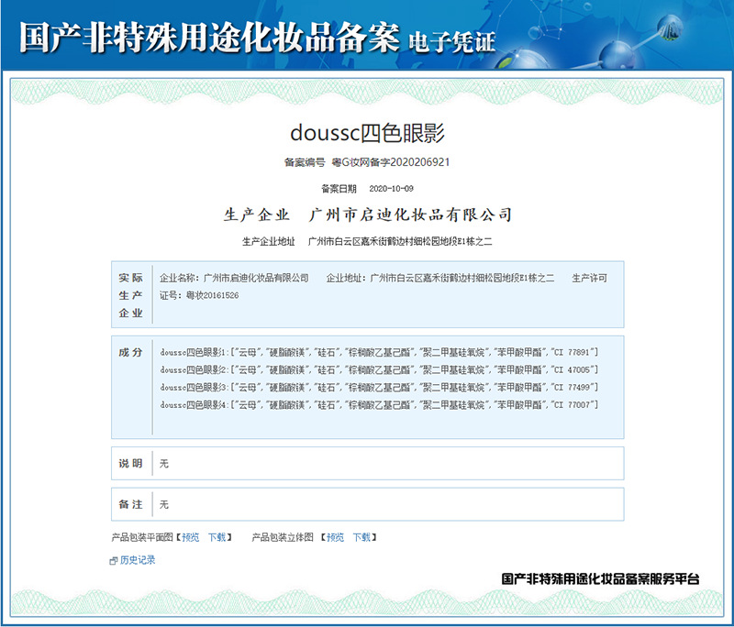Click the 成分 section label
The width and height of the screenshot is (734, 627).
coord(130,353)
